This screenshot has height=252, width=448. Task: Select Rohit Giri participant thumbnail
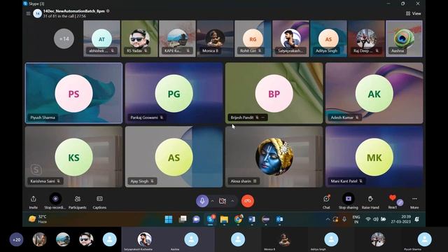point(253,38)
